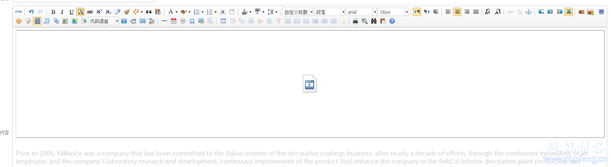This screenshot has height=167, width=611.
Task: Open the auto-typeset options arrow
Action: pos(142,12)
